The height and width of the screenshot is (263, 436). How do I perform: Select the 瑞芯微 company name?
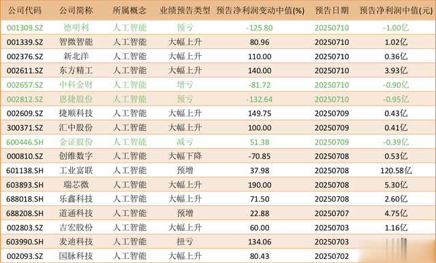pyautogui.click(x=76, y=185)
